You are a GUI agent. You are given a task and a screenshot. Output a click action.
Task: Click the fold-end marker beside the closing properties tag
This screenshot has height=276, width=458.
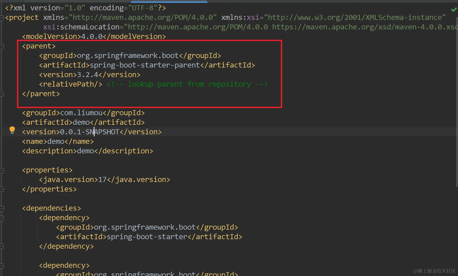click(x=2, y=189)
